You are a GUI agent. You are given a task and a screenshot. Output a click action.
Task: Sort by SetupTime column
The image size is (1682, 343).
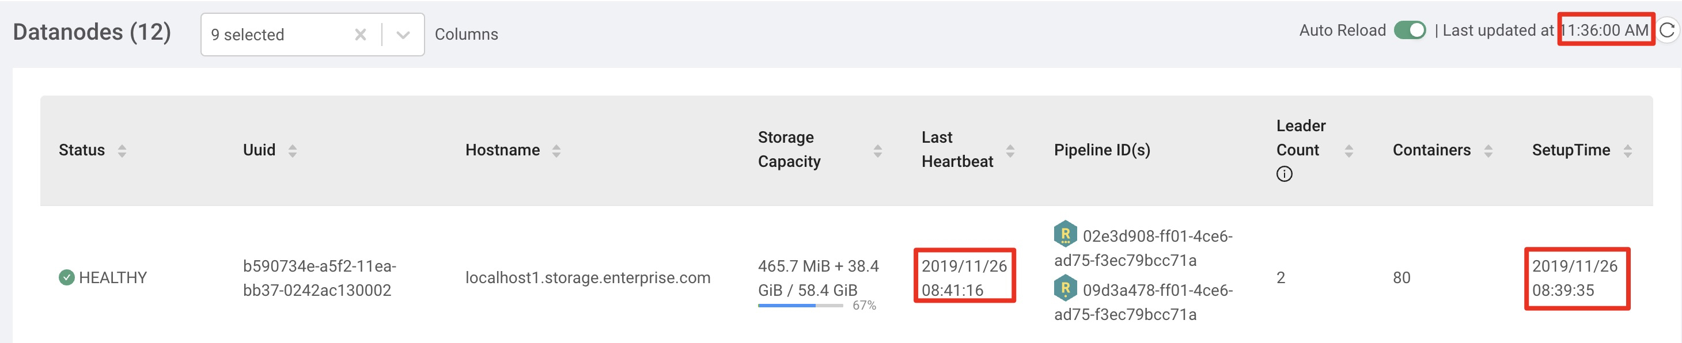pos(1627,151)
